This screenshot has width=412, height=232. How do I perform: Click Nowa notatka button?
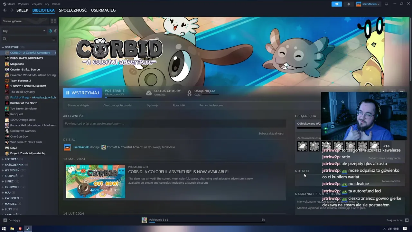tap(391, 181)
